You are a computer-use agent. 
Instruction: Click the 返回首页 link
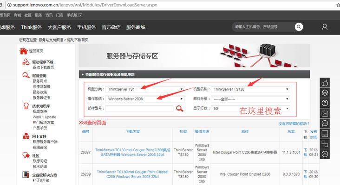[x=36, y=51]
